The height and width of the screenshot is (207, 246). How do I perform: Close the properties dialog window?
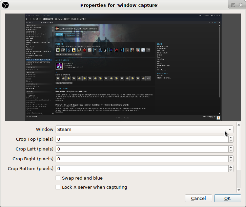point(241,5)
